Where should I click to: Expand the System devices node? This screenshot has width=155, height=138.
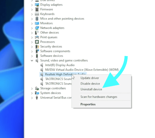click(x=32, y=93)
